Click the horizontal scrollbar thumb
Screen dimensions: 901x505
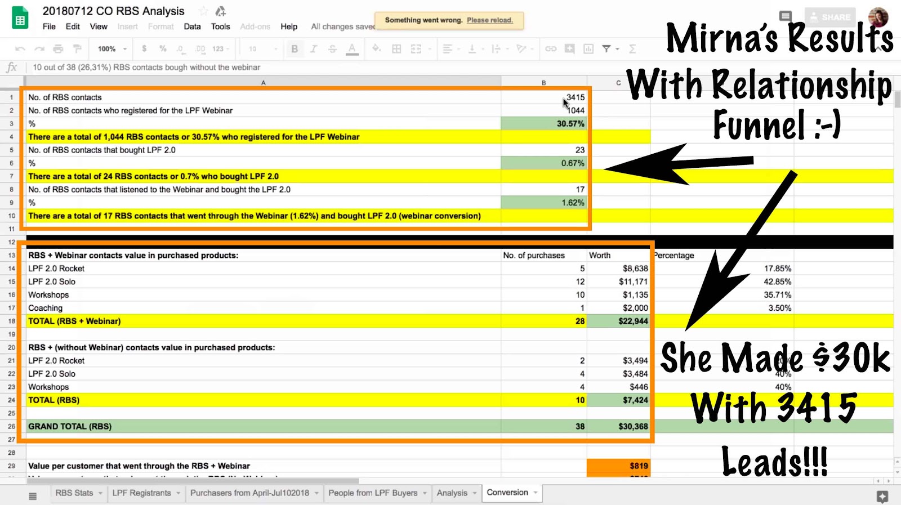coord(193,481)
